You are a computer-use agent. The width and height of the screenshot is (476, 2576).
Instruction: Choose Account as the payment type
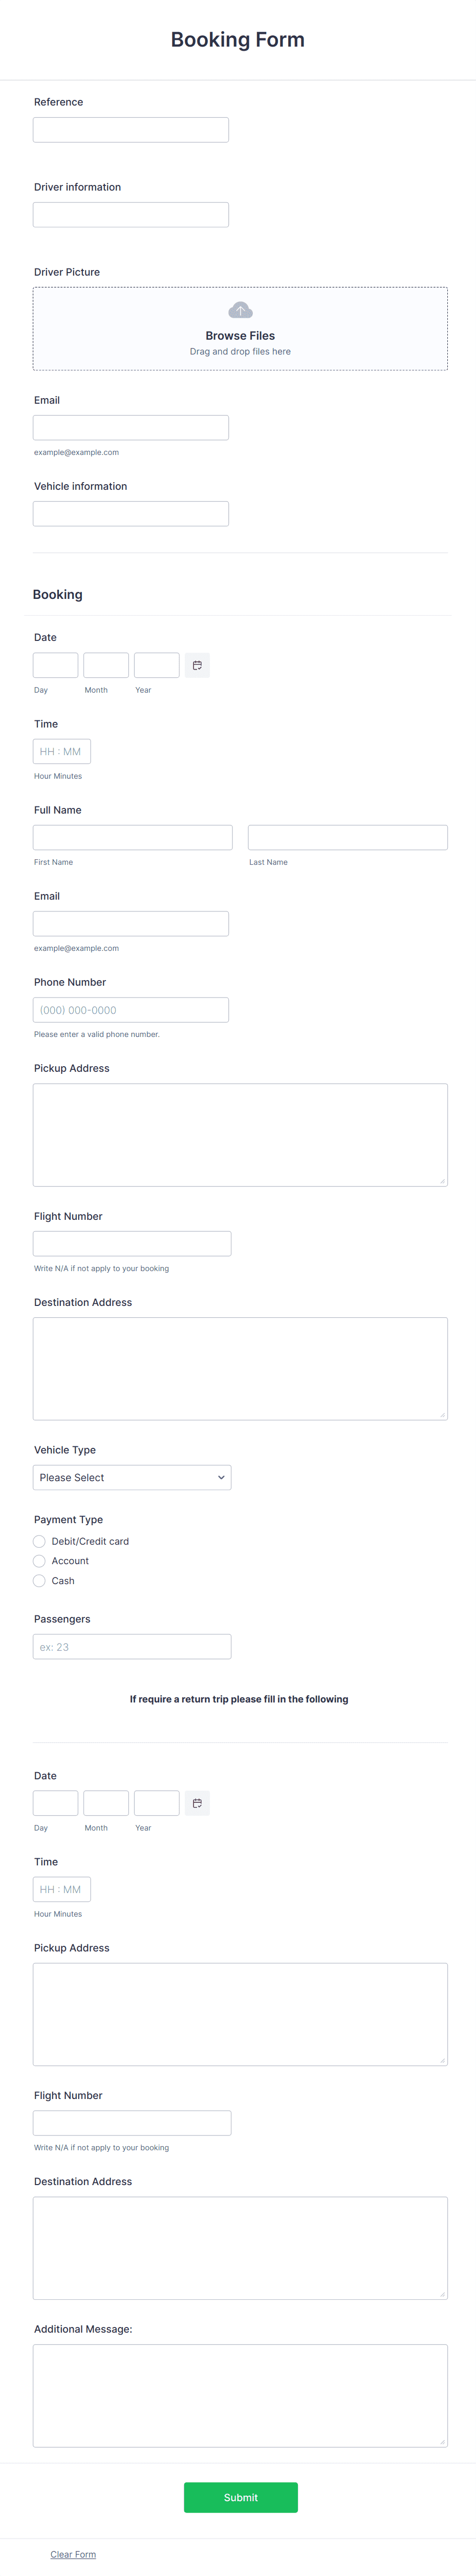pyautogui.click(x=39, y=1561)
